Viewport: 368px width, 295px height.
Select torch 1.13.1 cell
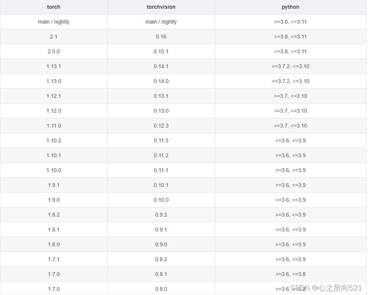click(54, 66)
